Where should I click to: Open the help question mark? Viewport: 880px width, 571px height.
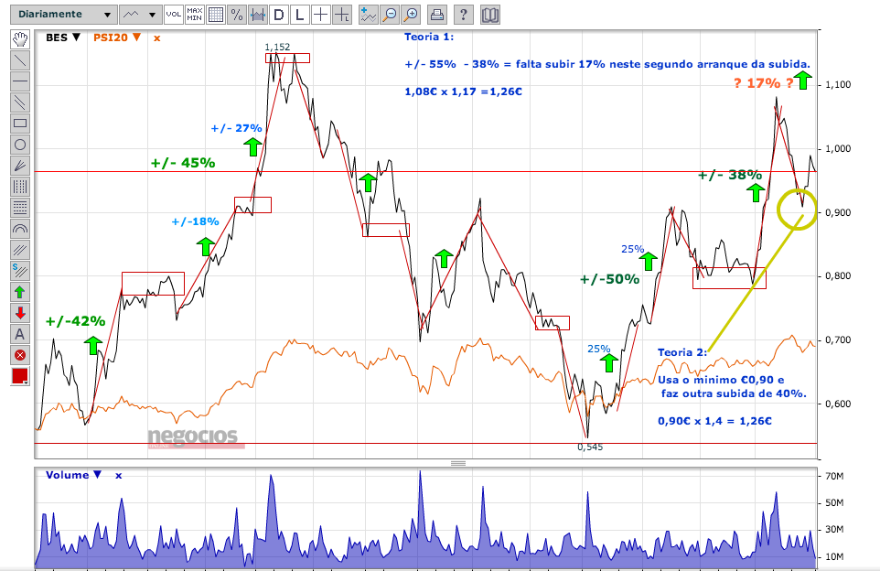464,15
